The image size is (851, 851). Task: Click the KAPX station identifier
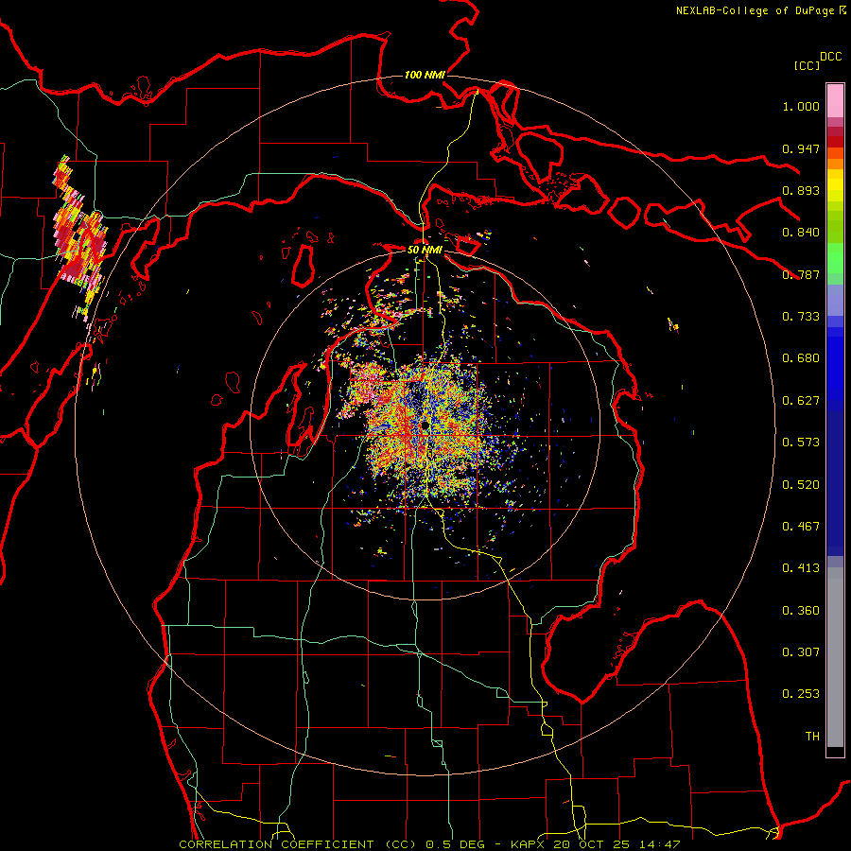click(x=530, y=844)
